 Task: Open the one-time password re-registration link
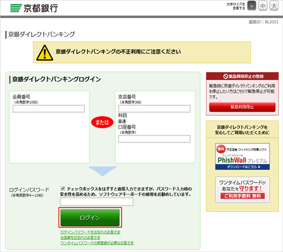(97, 243)
